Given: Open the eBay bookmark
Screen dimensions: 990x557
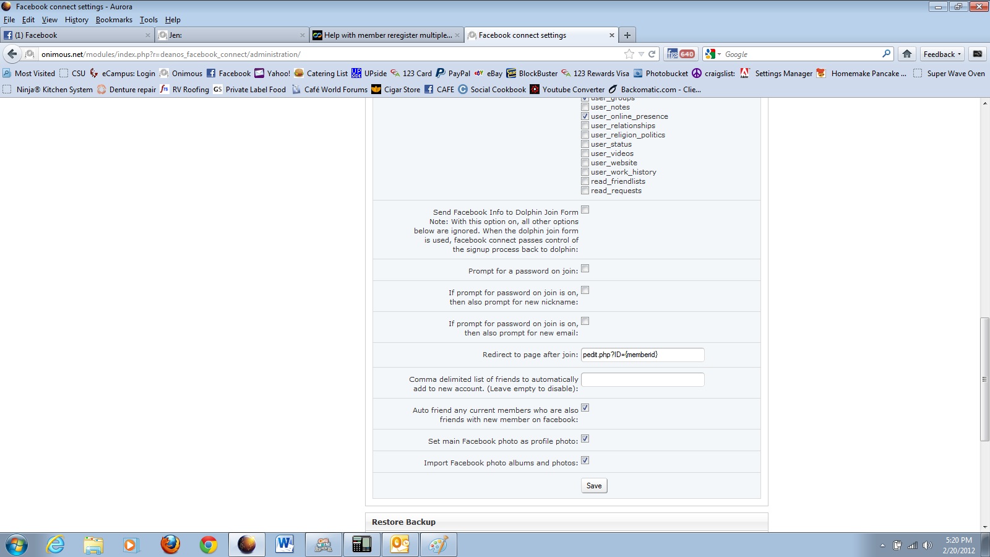Looking at the screenshot, I should coord(488,73).
